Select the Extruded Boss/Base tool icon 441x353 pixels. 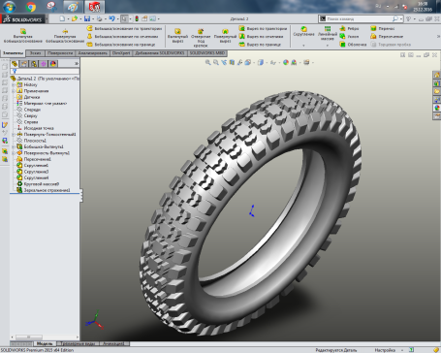(x=23, y=31)
